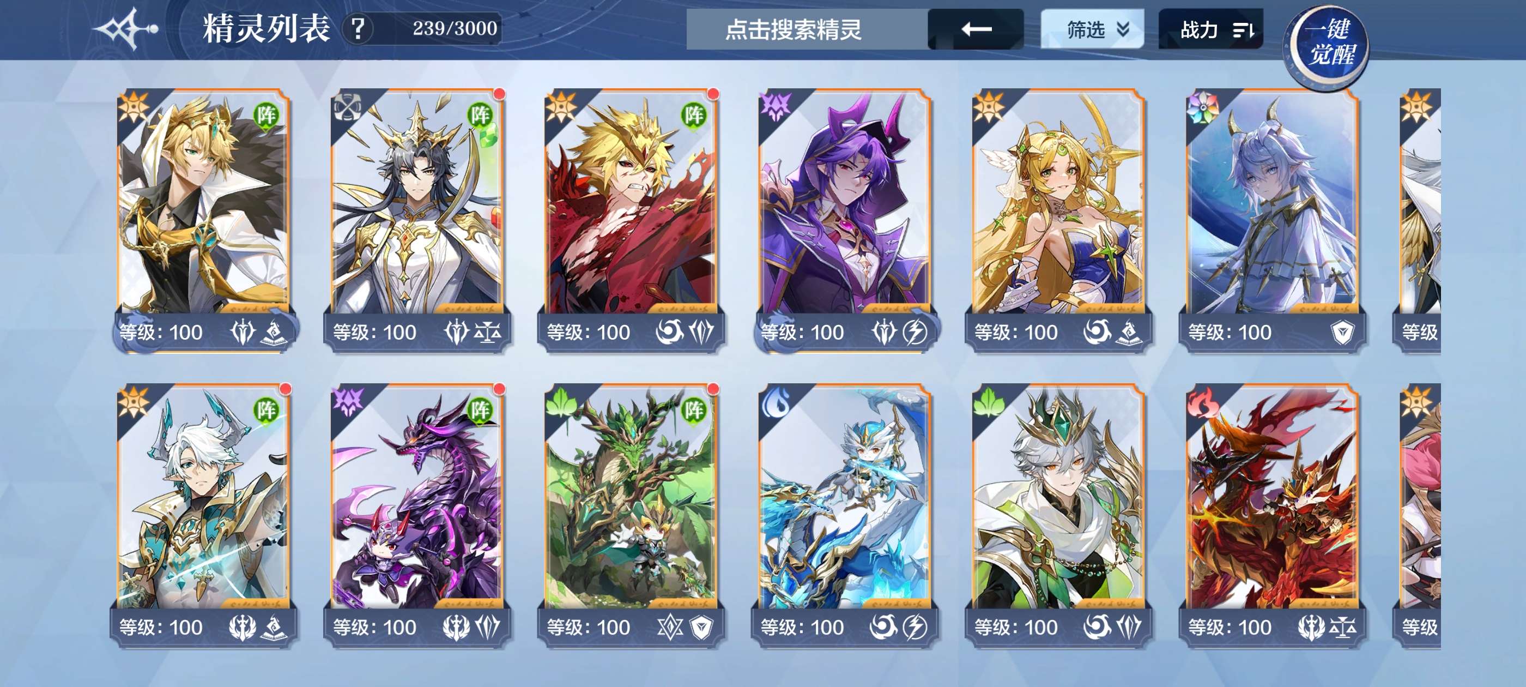Select the purple hooded spirit card
Viewport: 1526px width, 687px height.
pos(844,220)
